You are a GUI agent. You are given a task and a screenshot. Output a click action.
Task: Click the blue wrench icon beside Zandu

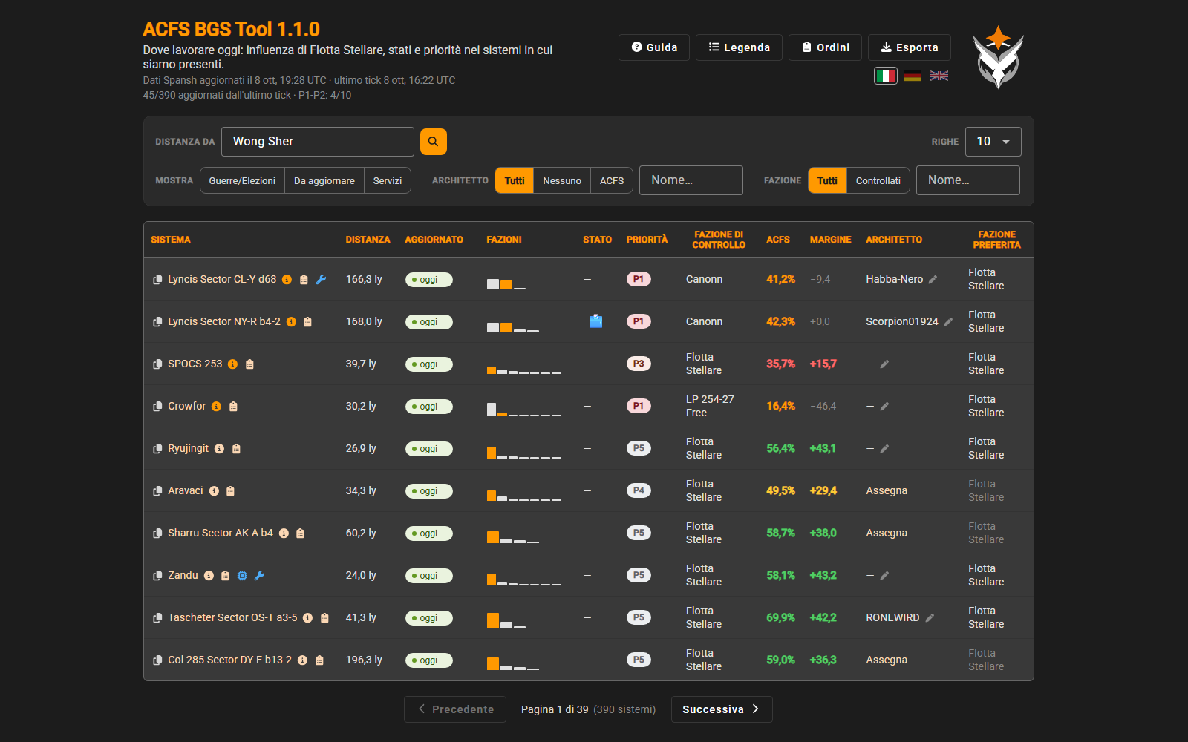pyautogui.click(x=259, y=575)
